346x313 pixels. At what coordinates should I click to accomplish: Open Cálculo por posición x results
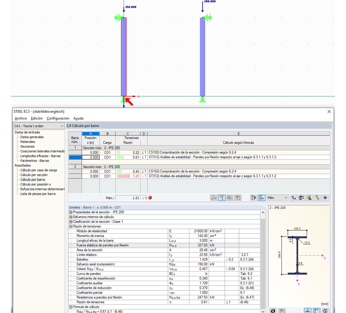point(36,184)
